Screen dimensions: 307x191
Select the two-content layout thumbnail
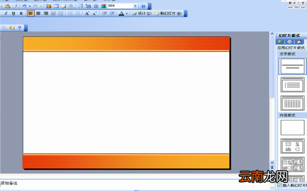[292, 165]
